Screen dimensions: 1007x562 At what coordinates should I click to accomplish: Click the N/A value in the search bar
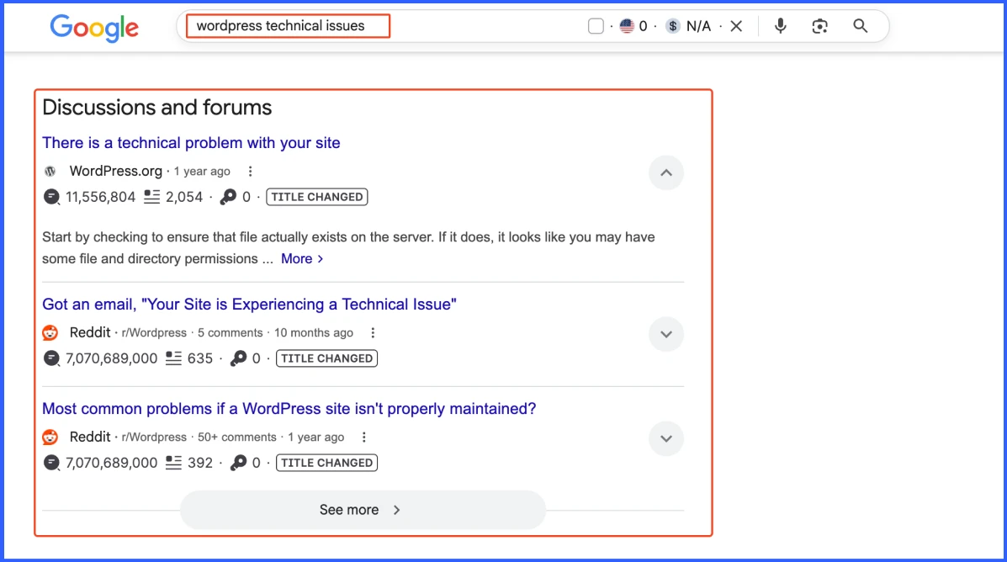pos(699,26)
